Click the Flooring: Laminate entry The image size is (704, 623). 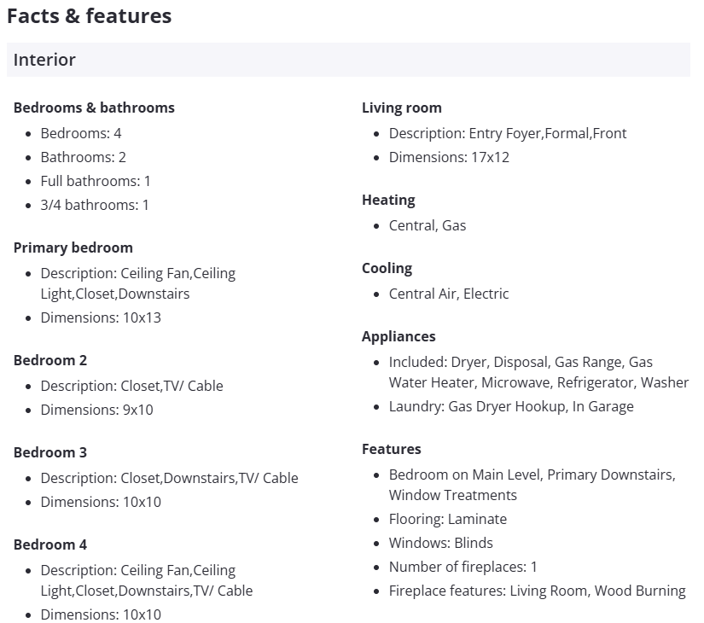click(x=448, y=519)
